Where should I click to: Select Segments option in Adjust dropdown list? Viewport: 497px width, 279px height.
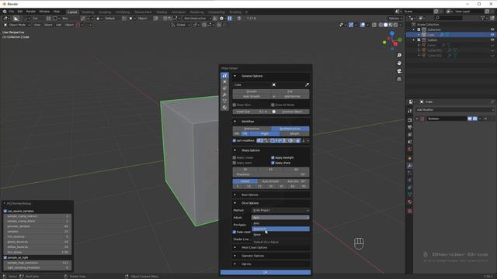(x=280, y=229)
